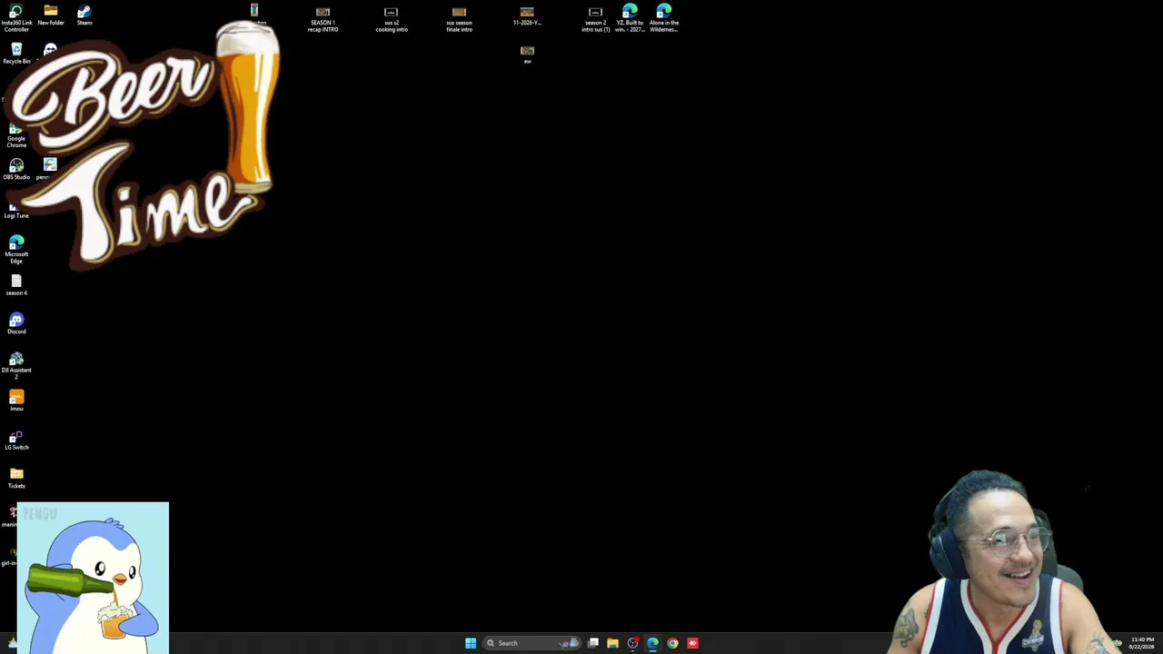Viewport: 1163px width, 654px height.
Task: Open Microsoft Edge from the taskbar
Action: [x=653, y=643]
